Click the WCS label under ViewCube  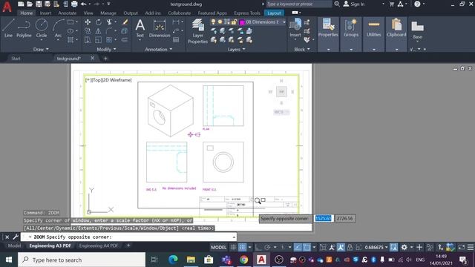tap(281, 112)
